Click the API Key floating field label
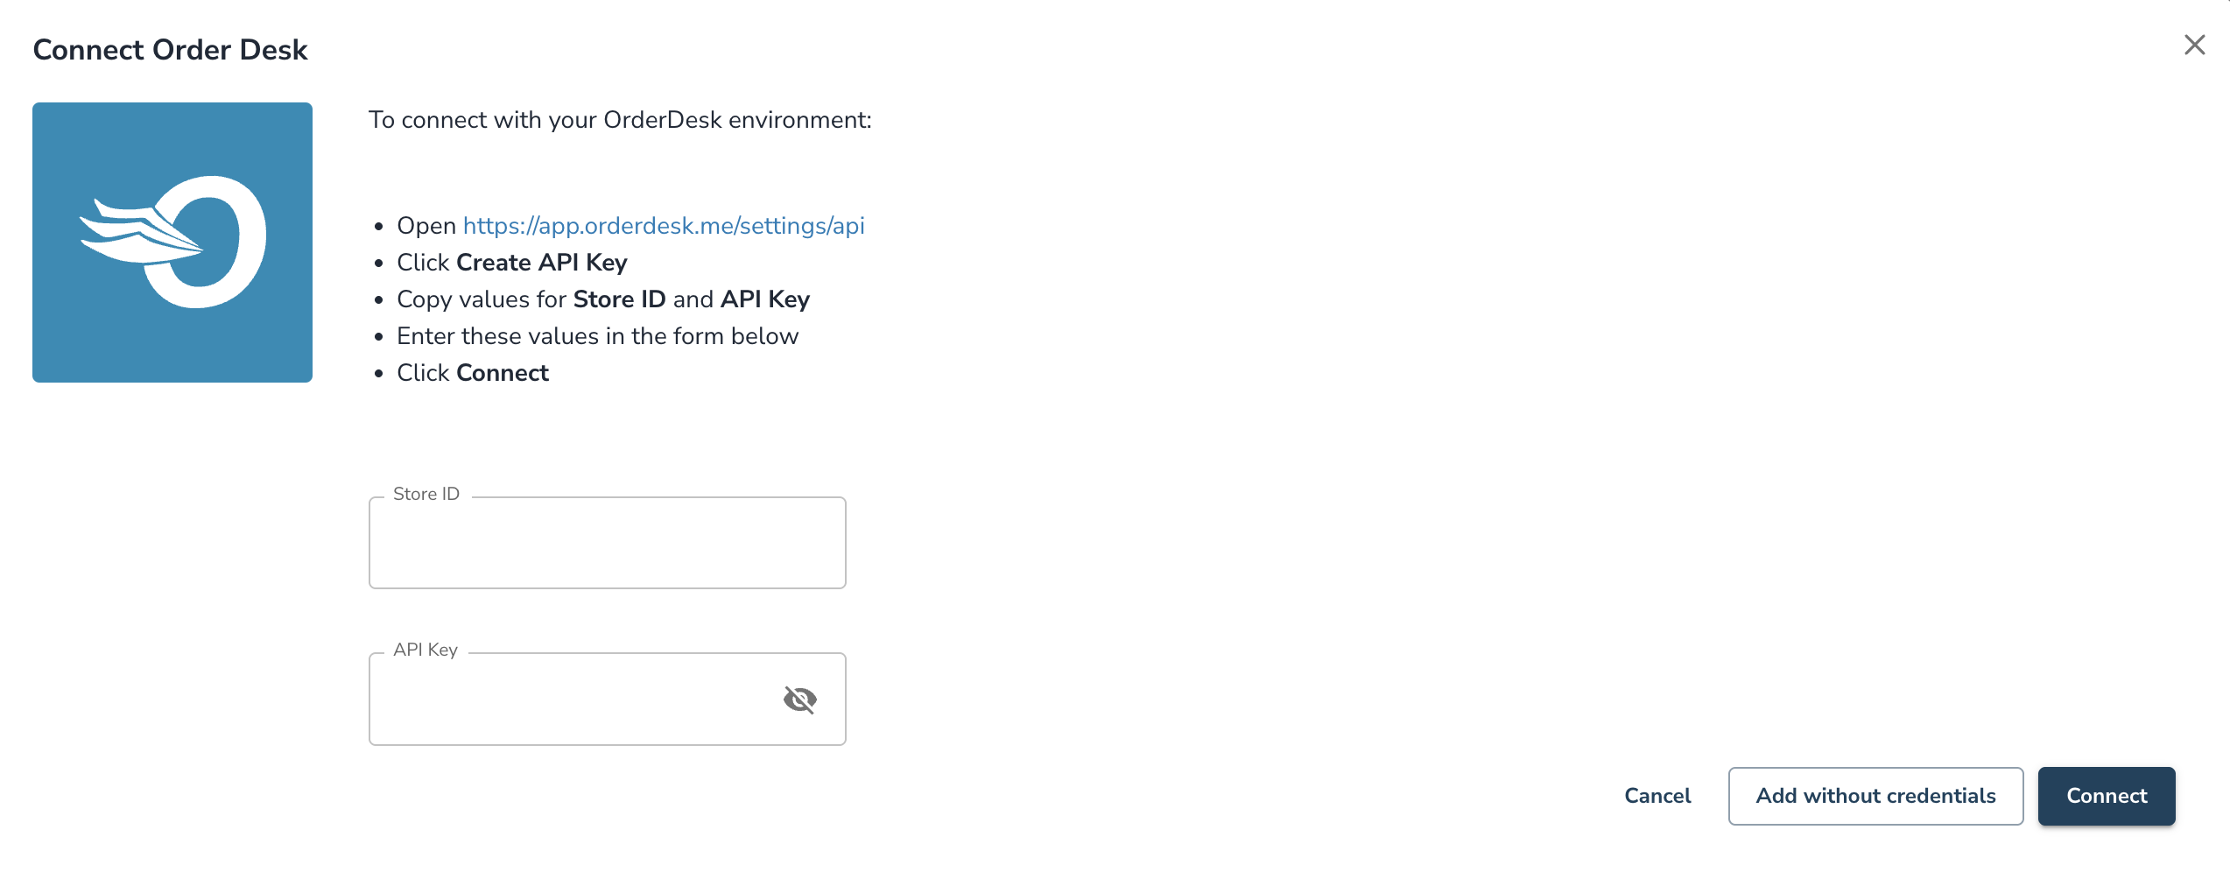This screenshot has height=872, width=2230. (x=426, y=650)
